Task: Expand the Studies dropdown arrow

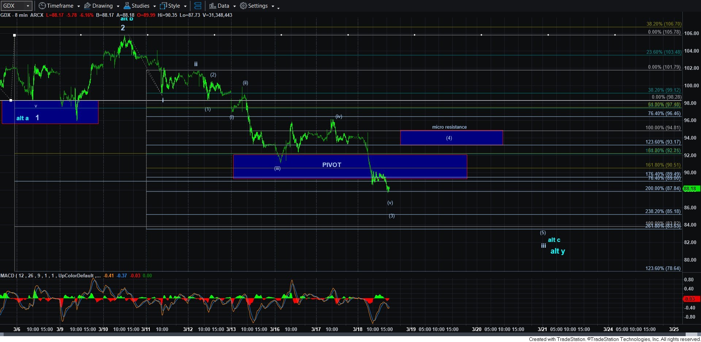Action: [x=154, y=6]
